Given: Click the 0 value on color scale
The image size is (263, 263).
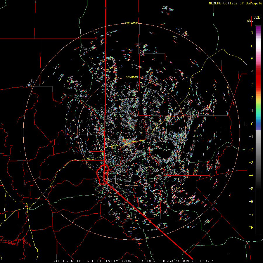Looking at the screenshot, I should pyautogui.click(x=252, y=124).
